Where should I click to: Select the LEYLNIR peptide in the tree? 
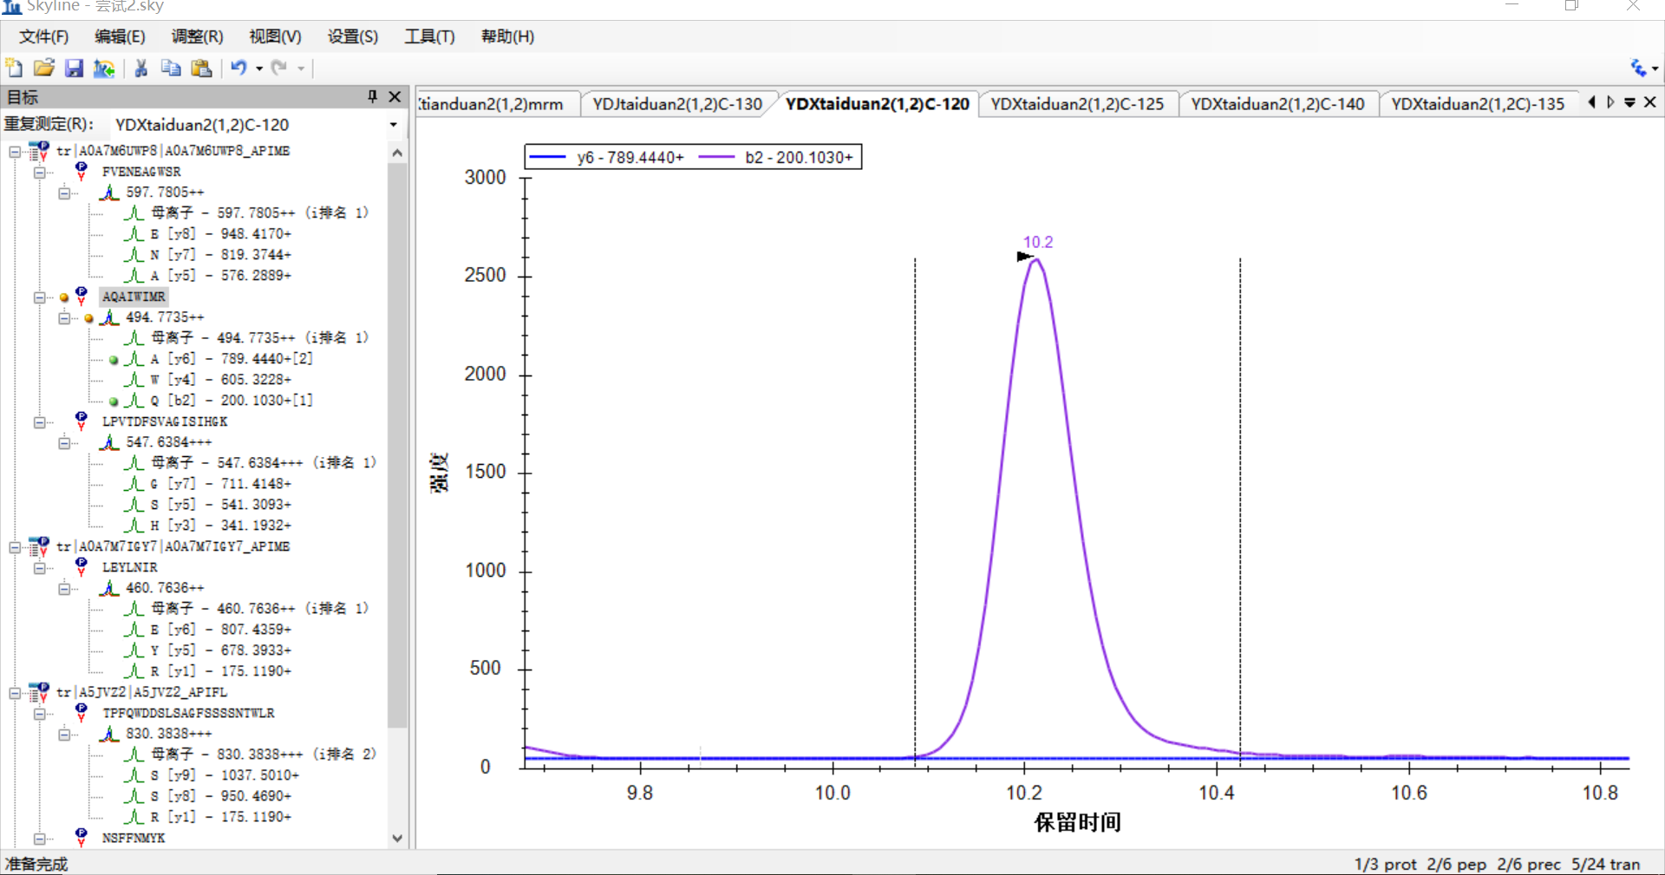tap(129, 567)
